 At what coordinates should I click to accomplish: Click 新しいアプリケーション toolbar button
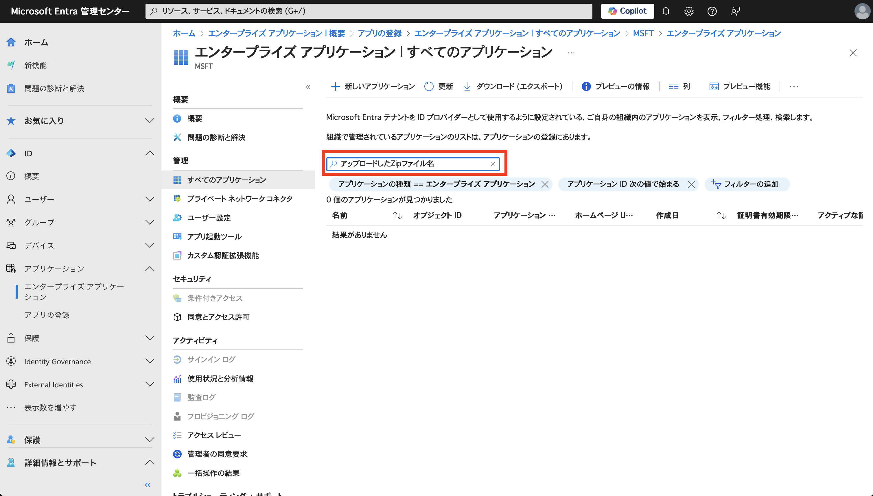click(x=373, y=86)
